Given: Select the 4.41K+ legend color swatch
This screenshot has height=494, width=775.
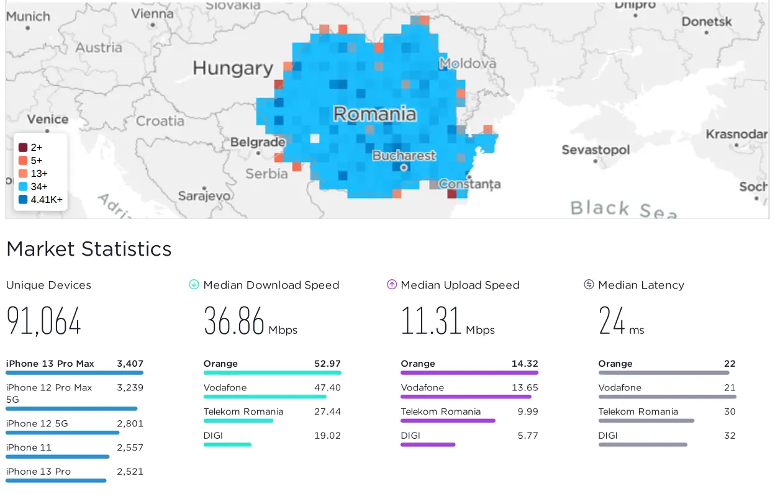Looking at the screenshot, I should (23, 200).
